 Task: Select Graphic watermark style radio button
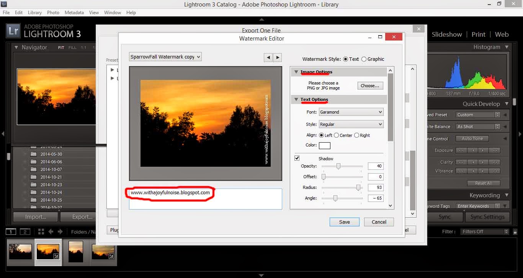coord(364,59)
